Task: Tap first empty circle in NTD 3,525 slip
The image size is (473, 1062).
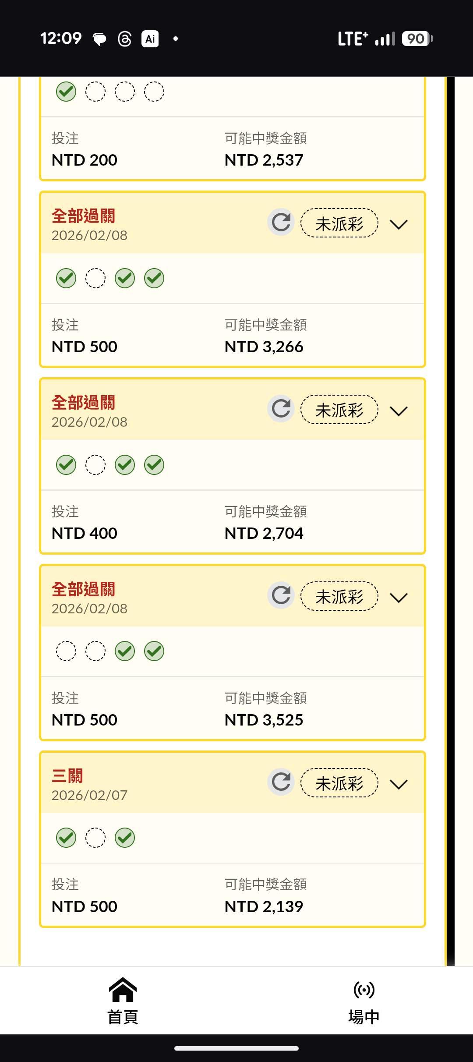Action: pos(66,651)
